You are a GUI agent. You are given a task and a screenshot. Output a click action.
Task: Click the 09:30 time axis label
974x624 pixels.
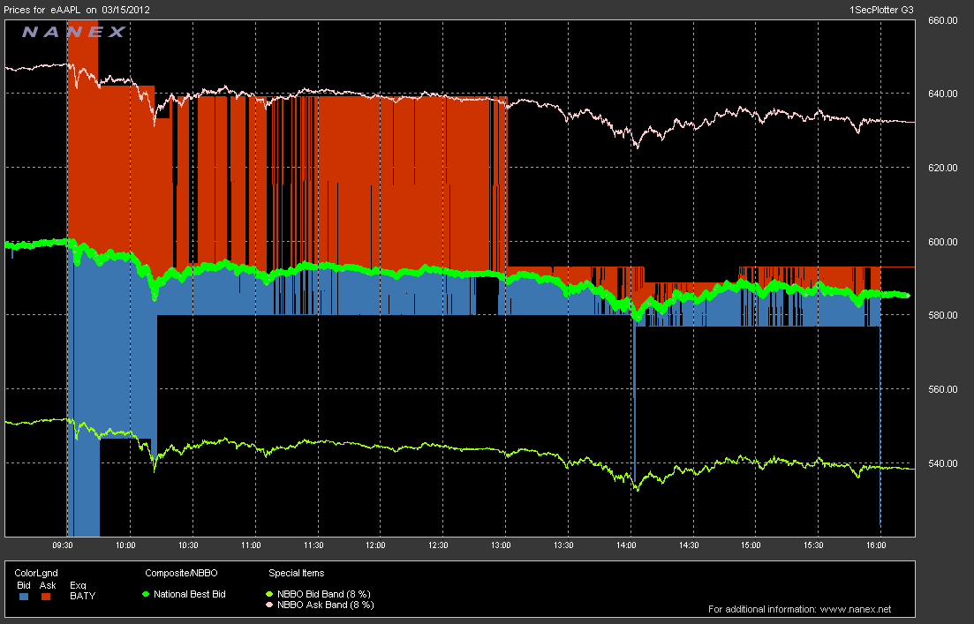coord(63,545)
